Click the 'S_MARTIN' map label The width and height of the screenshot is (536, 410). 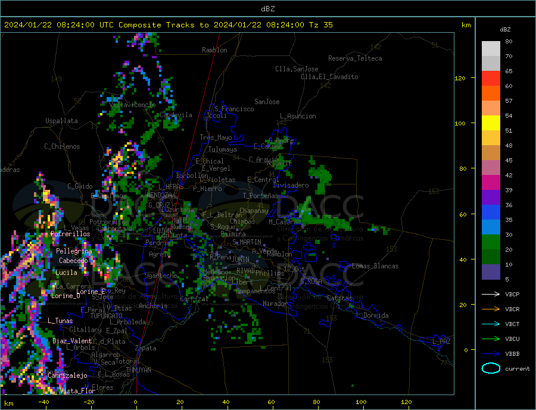click(247, 242)
